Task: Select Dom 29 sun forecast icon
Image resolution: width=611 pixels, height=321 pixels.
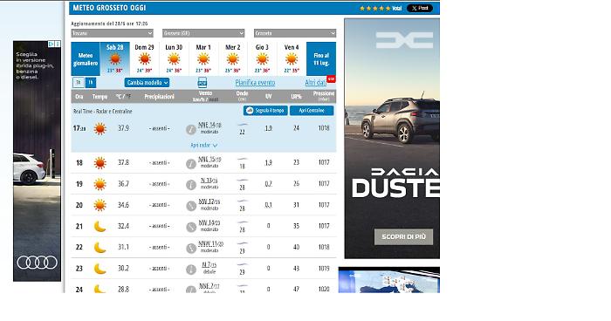Action: 145,59
